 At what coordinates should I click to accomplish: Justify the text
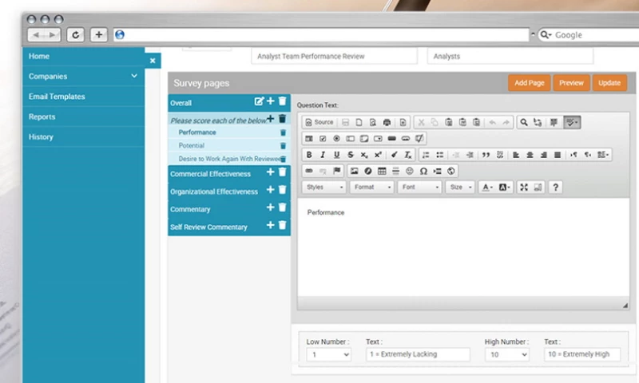coord(558,155)
